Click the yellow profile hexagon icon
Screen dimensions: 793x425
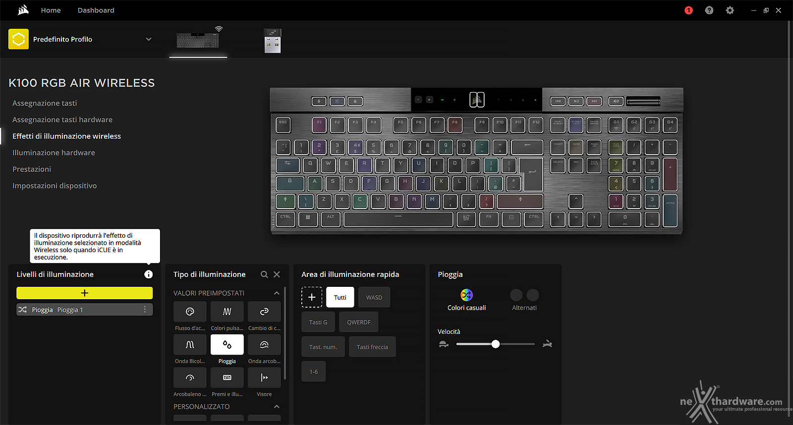(18, 39)
